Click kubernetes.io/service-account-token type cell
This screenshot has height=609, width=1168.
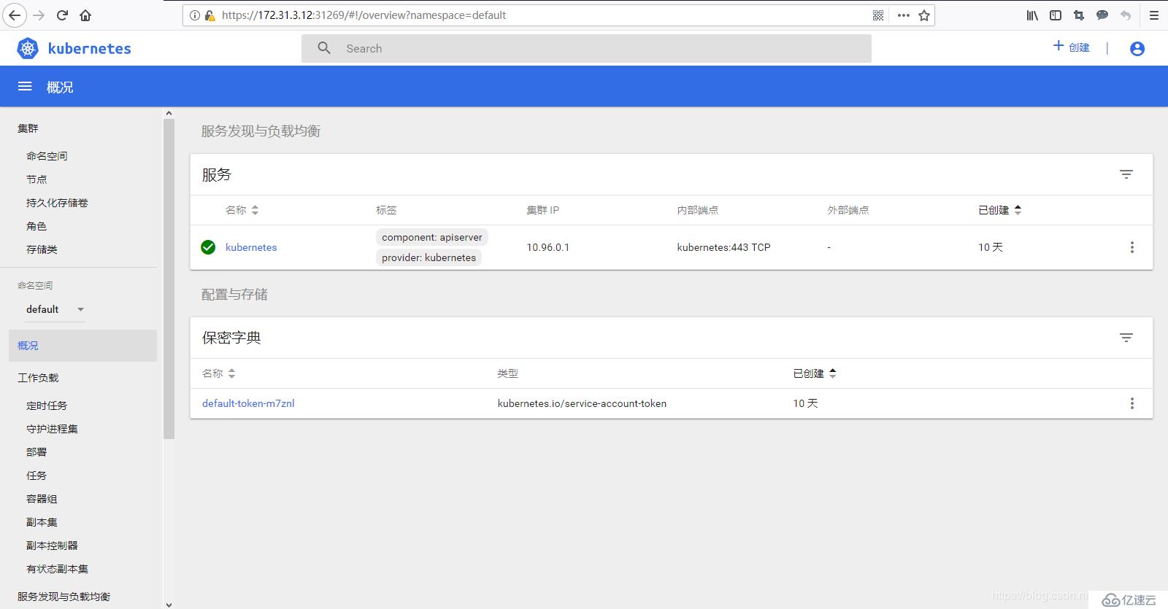(x=582, y=403)
